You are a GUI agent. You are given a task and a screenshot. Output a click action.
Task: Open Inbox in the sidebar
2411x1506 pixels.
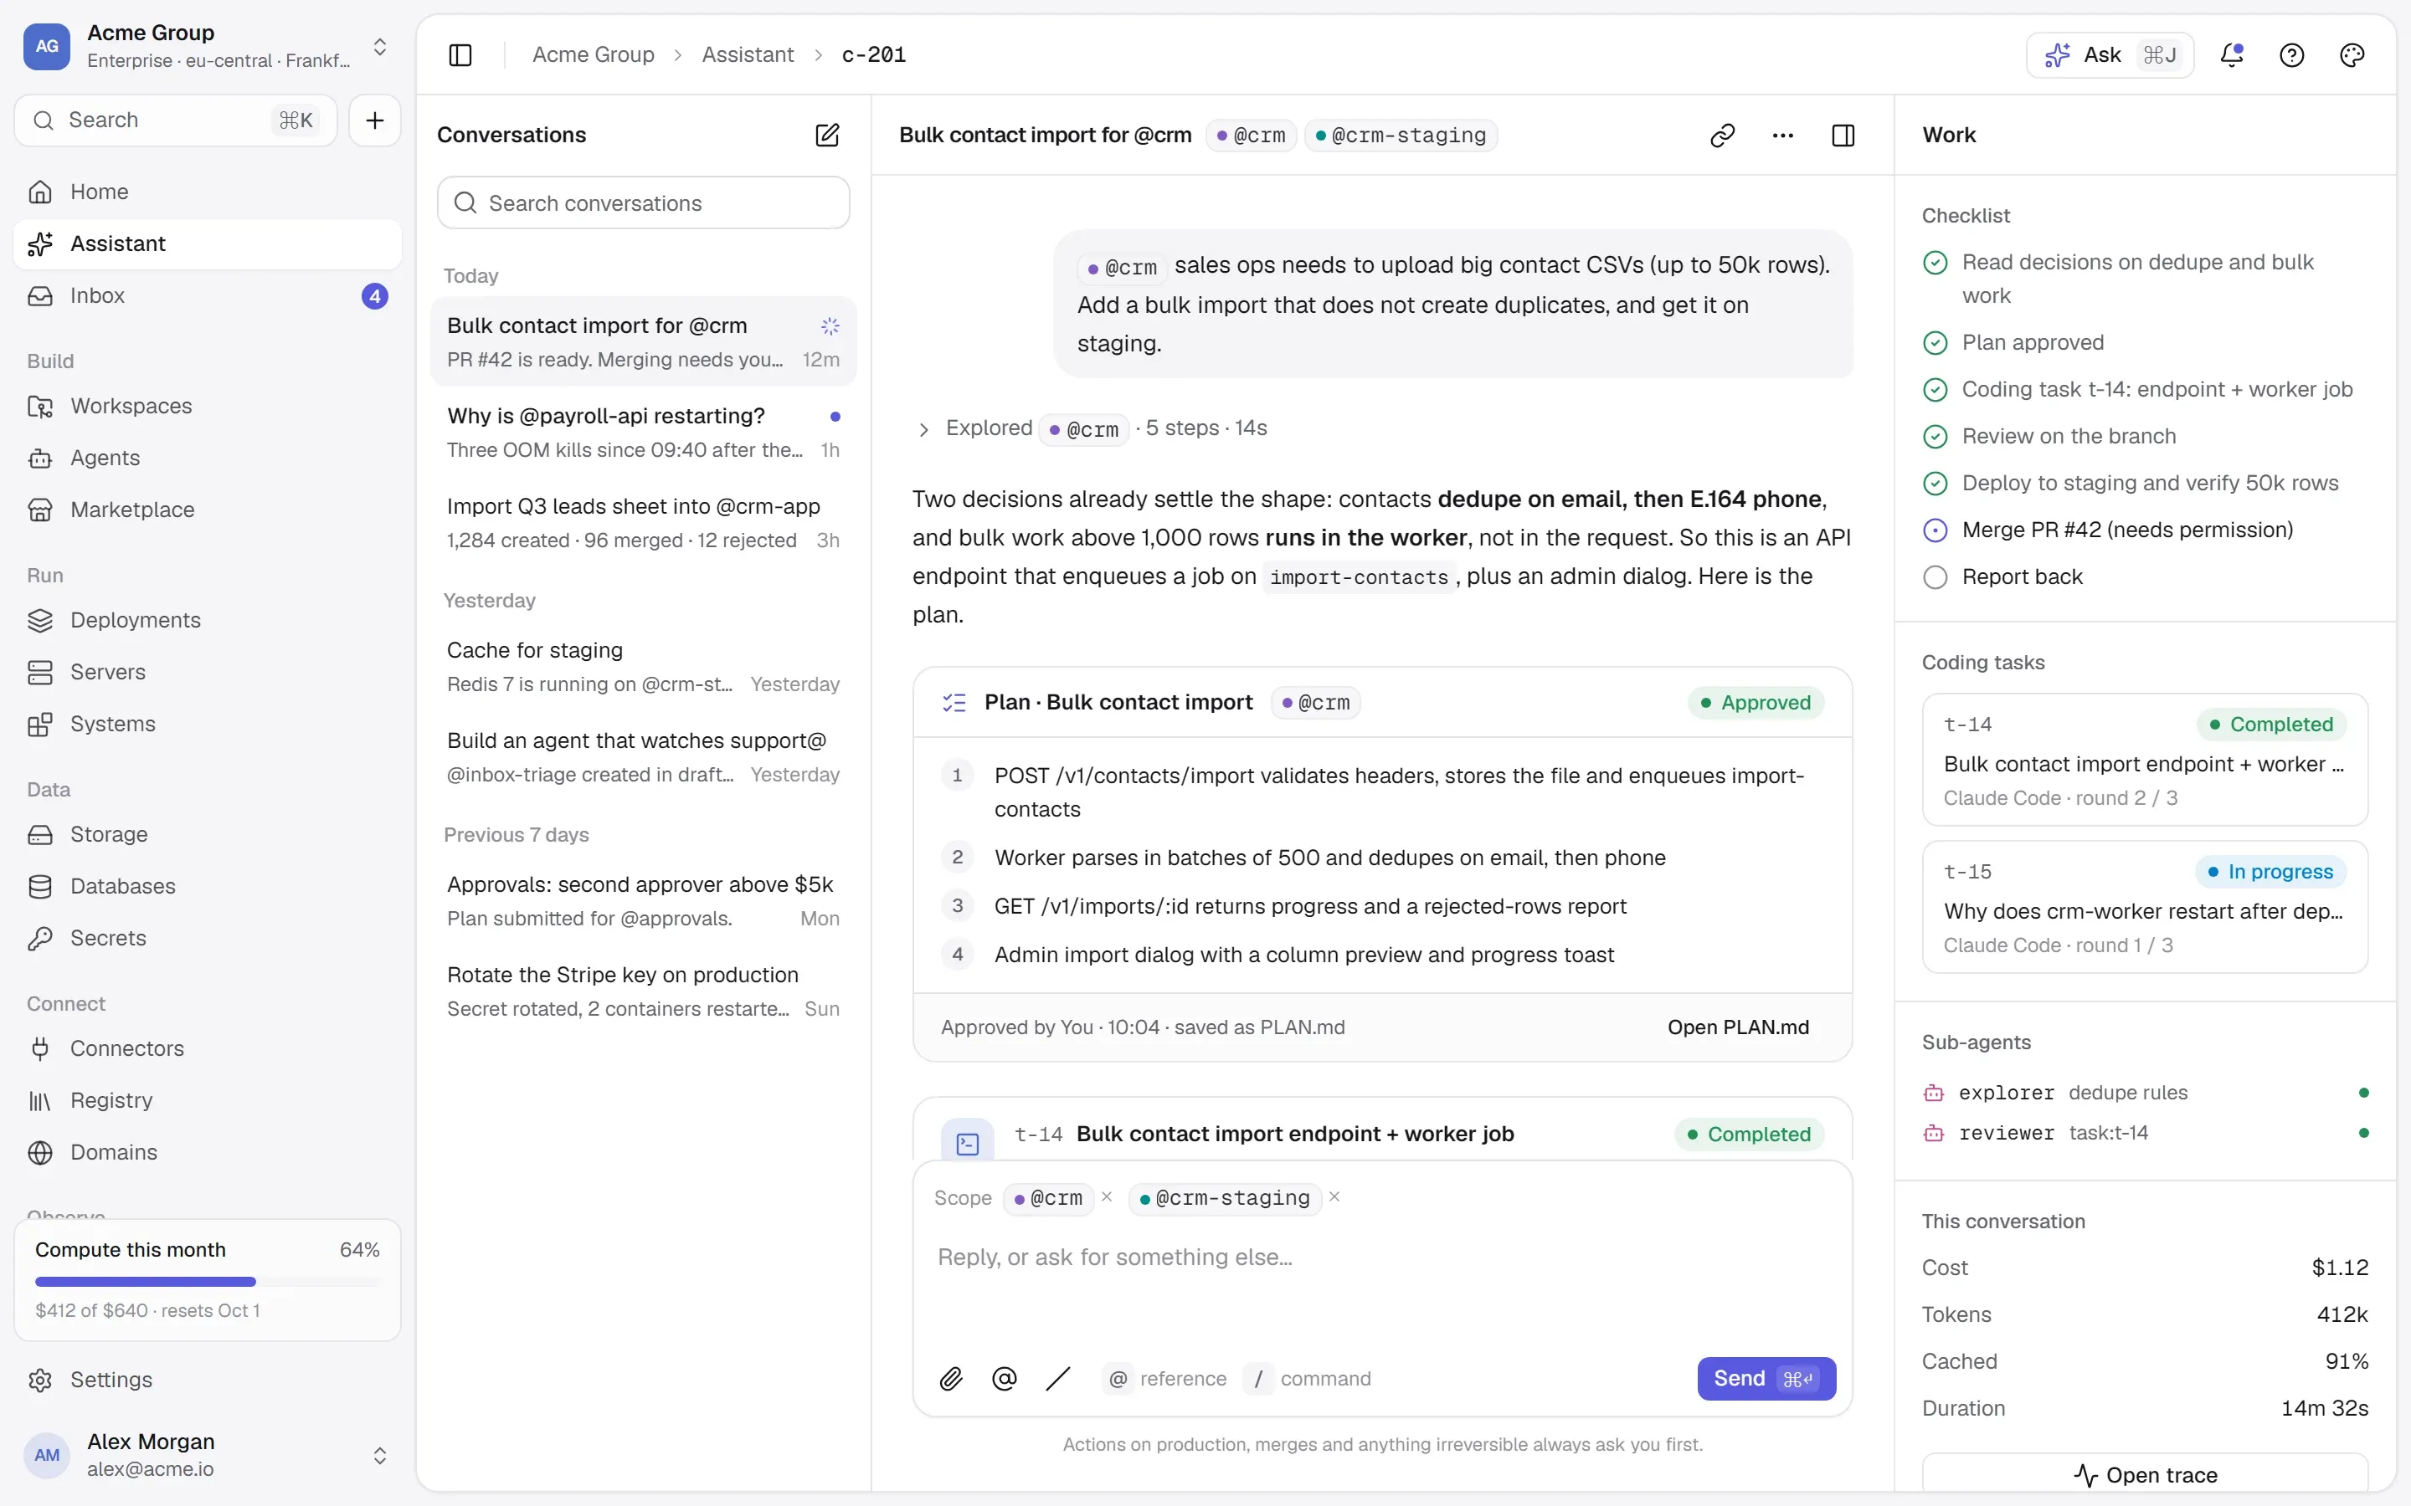pyautogui.click(x=208, y=296)
